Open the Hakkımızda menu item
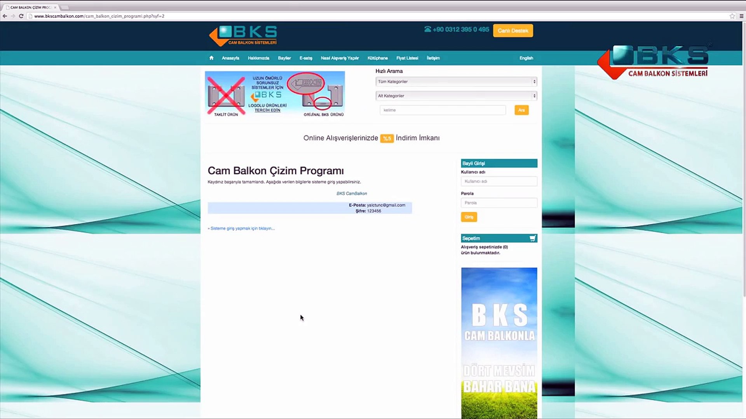746x419 pixels. point(258,58)
